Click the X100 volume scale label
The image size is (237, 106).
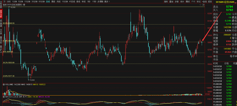click(207, 94)
